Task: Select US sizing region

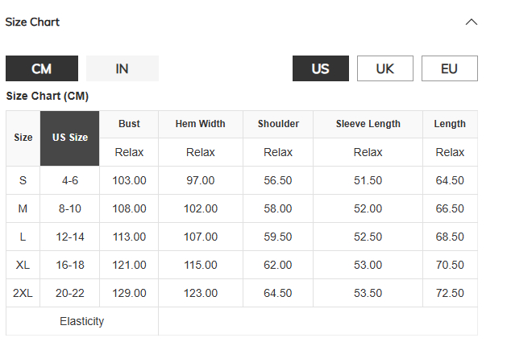Action: point(320,69)
